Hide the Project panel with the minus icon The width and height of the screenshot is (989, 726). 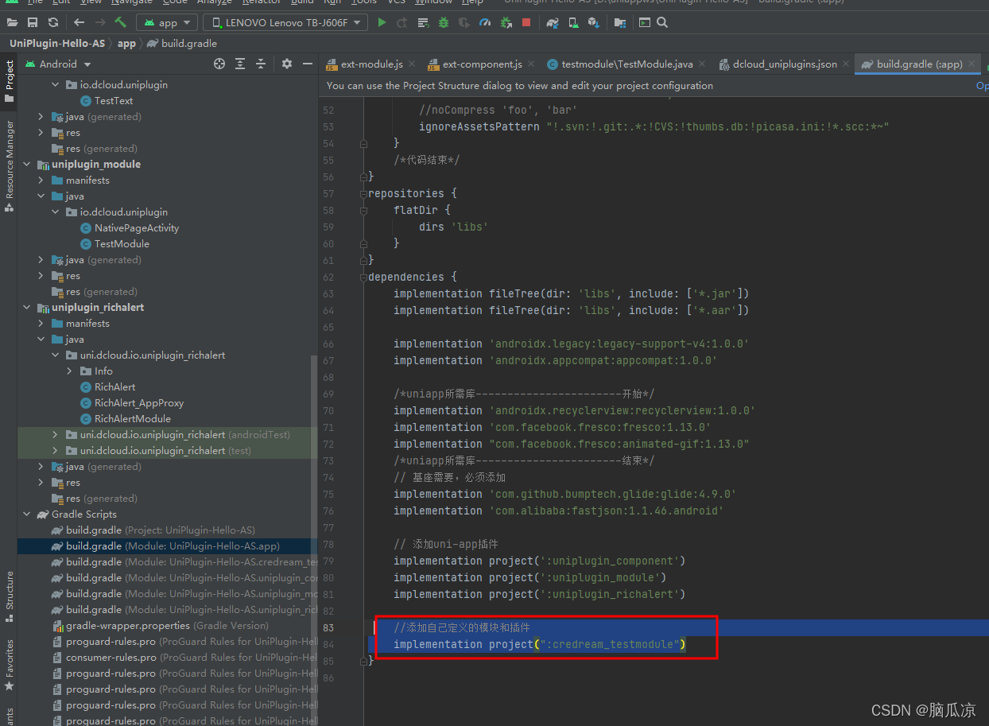(306, 64)
